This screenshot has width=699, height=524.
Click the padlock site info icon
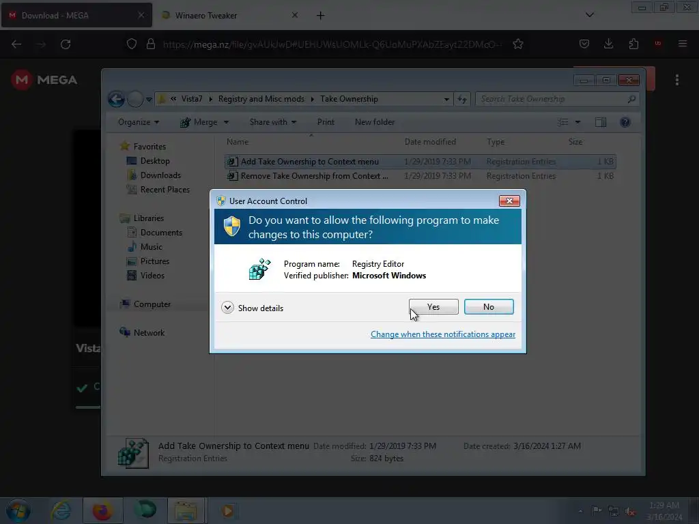151,44
